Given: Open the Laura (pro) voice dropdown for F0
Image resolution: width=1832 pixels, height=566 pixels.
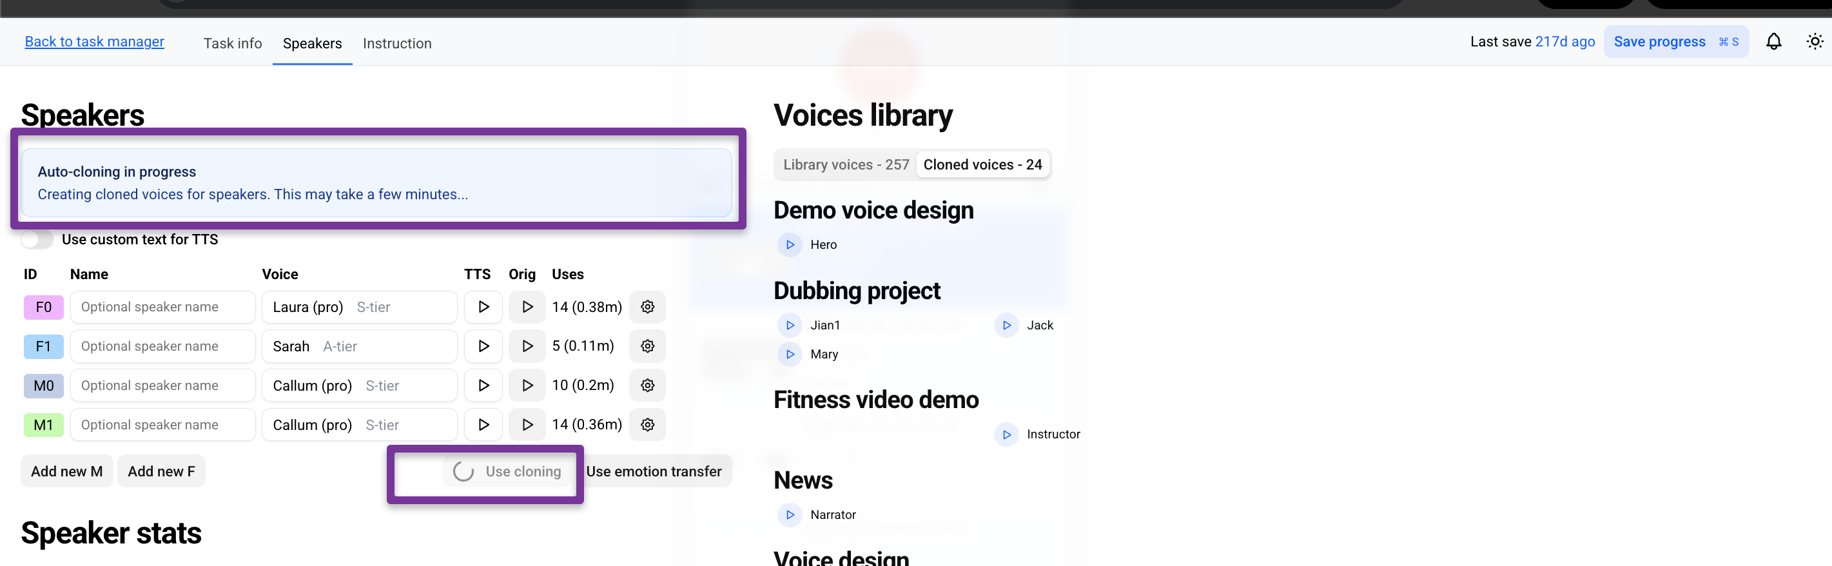Looking at the screenshot, I should coord(359,307).
